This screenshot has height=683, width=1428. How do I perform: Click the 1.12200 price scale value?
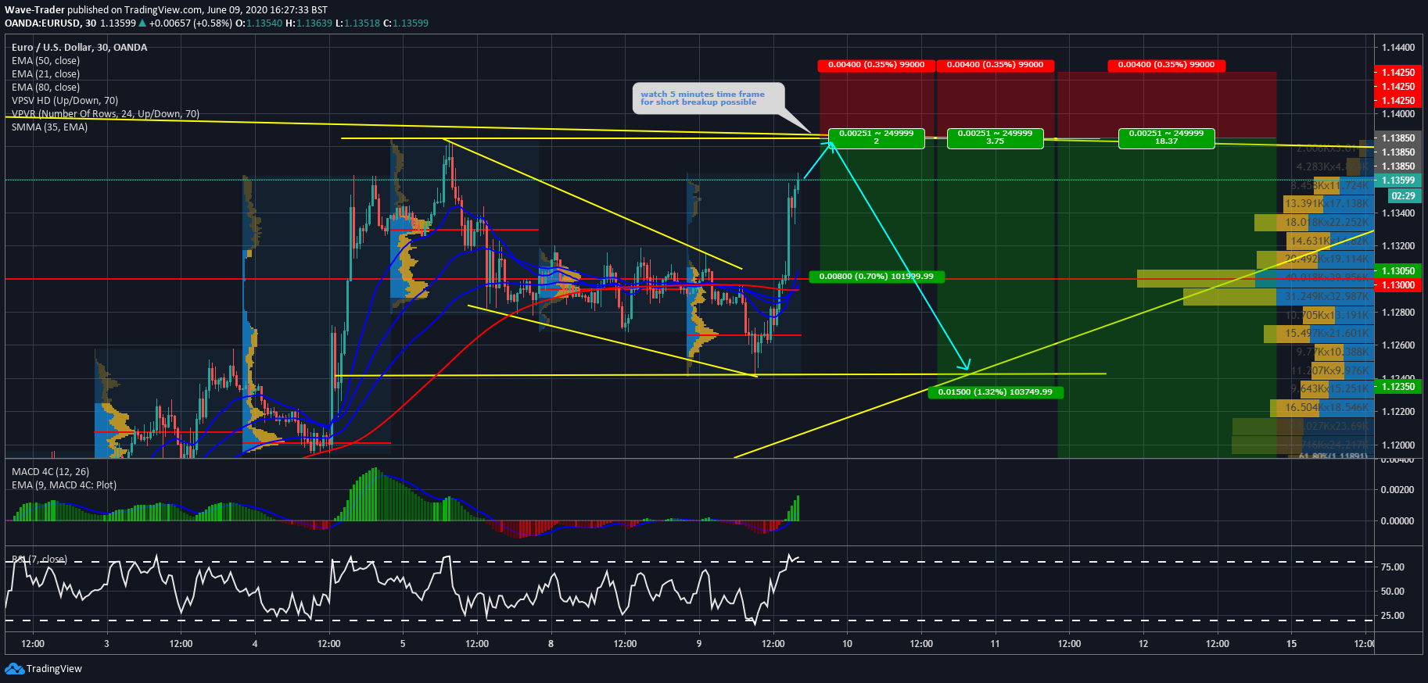click(x=1398, y=412)
